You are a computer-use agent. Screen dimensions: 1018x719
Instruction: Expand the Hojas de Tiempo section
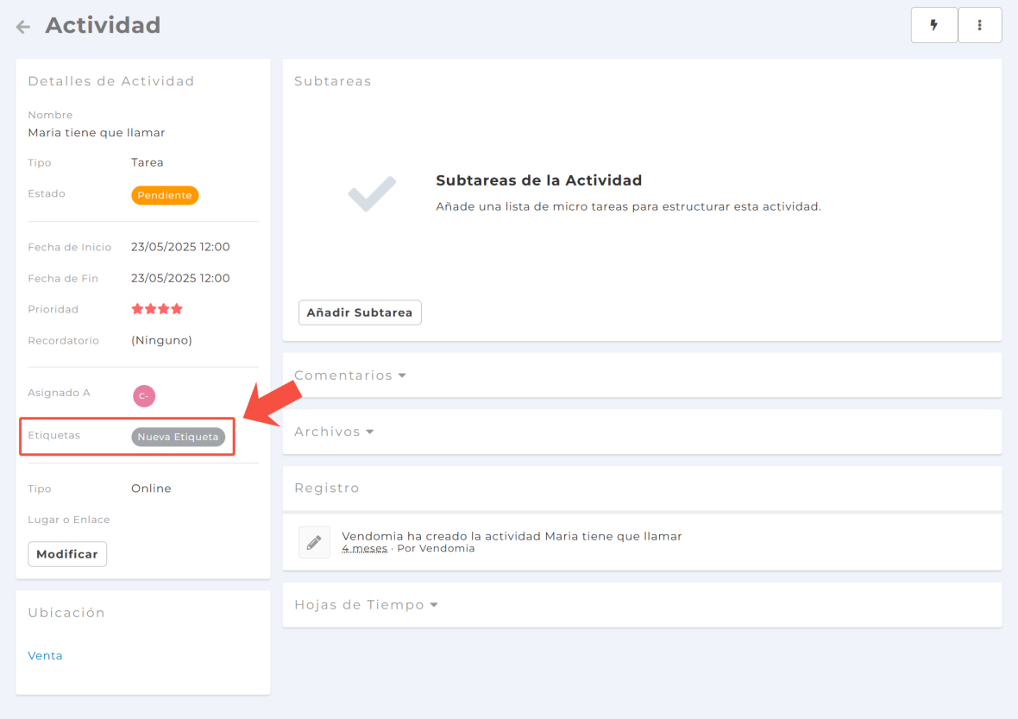[x=366, y=605]
